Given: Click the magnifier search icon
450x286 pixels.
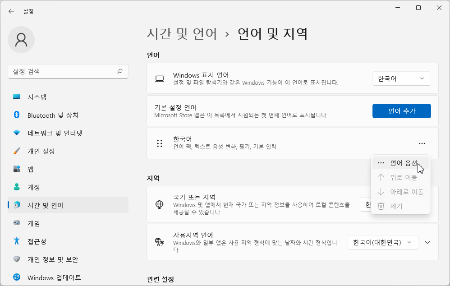Looking at the screenshot, I should 120,71.
